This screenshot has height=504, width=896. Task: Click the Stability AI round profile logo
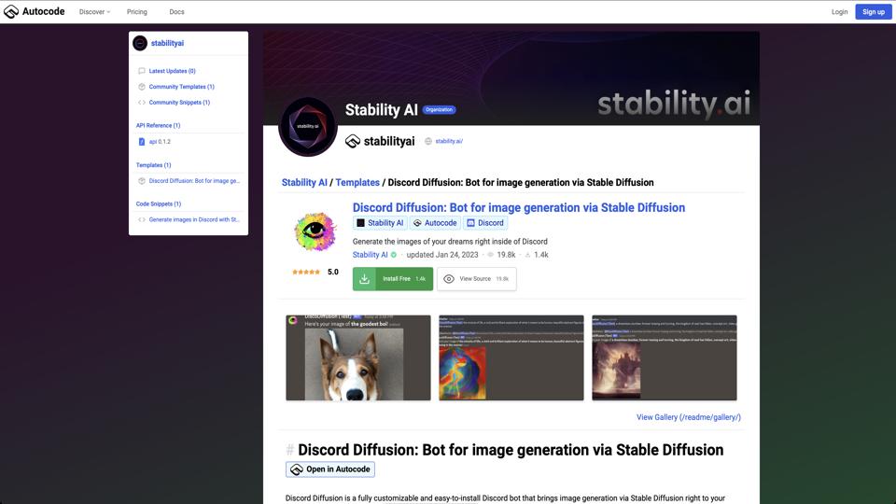click(307, 126)
